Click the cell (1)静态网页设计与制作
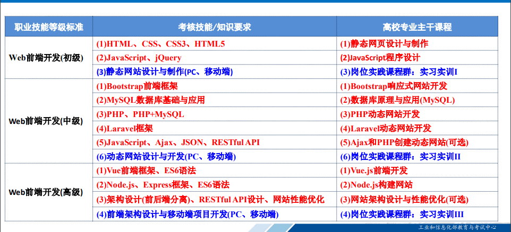 click(x=417, y=43)
